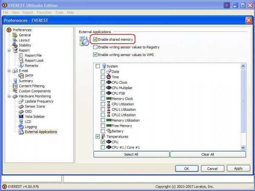This screenshot has width=255, height=191.
Task: Click the sensor list scroll down arrow
Action: click(x=243, y=147)
